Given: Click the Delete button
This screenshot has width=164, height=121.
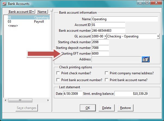Looking at the screenshot, I should (107, 108).
